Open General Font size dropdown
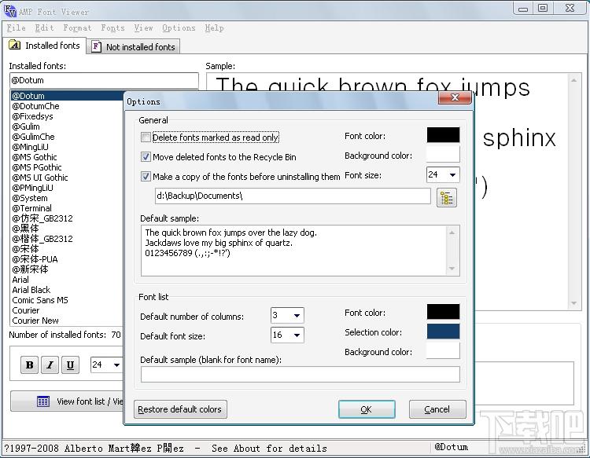Viewport: 590px width, 458px height. pos(452,174)
